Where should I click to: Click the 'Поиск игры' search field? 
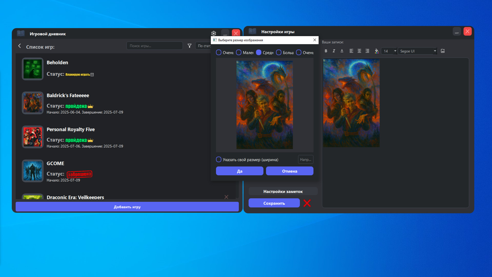(155, 46)
